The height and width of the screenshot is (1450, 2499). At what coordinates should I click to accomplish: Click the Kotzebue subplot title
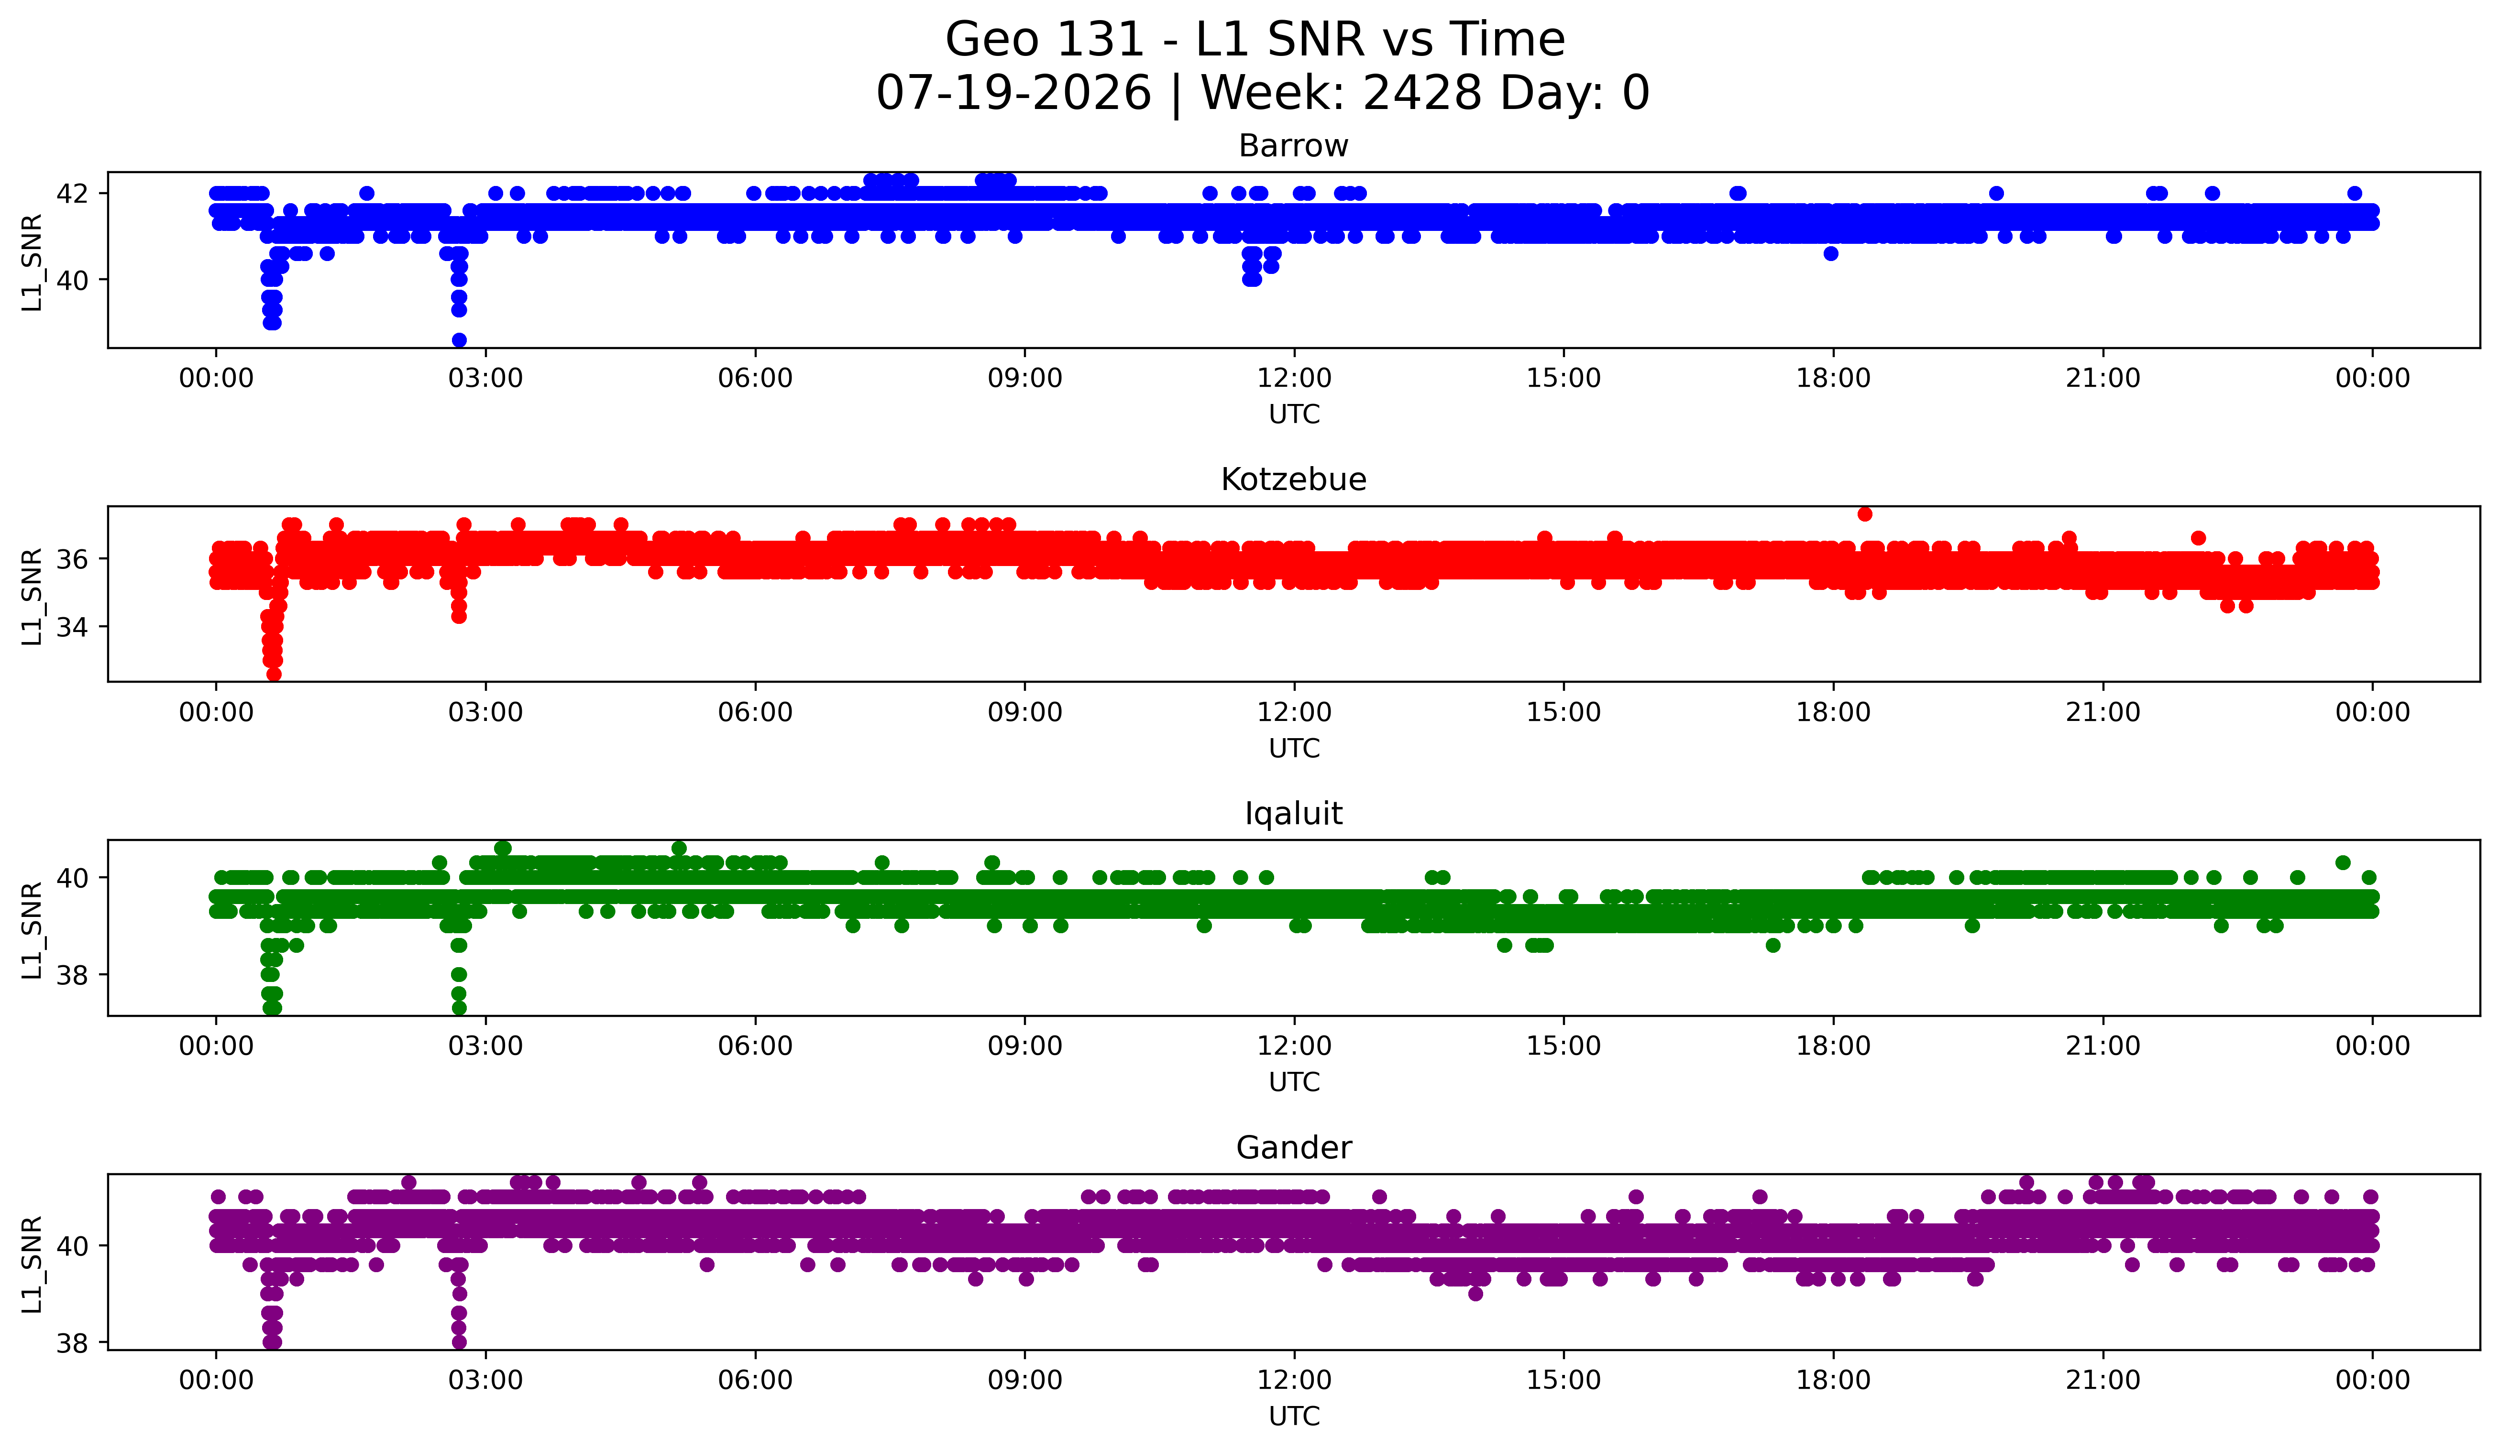pos(1293,480)
